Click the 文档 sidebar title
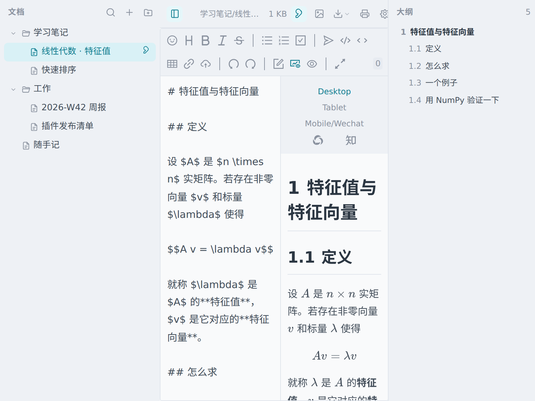This screenshot has width=535, height=401. click(x=16, y=12)
